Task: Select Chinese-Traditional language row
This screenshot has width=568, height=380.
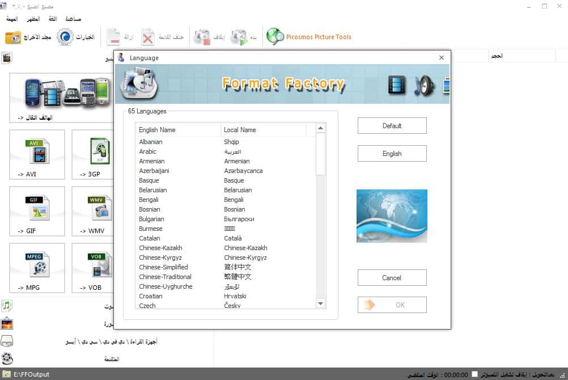Action: 226,277
